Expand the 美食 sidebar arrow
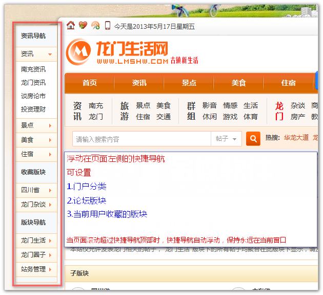The image size is (323, 295). pos(50,140)
